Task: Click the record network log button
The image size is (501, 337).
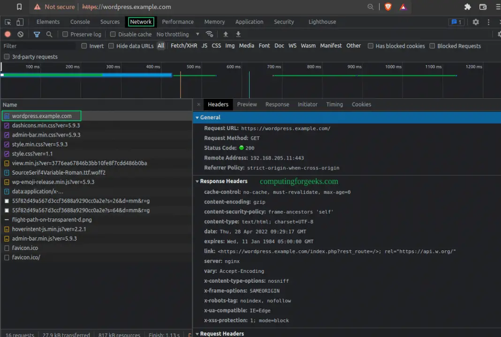Action: point(8,34)
